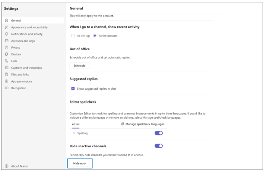Turn off the Spelling toggle
The image size is (263, 170).
point(159,133)
